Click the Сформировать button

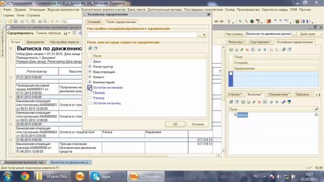[20, 33]
